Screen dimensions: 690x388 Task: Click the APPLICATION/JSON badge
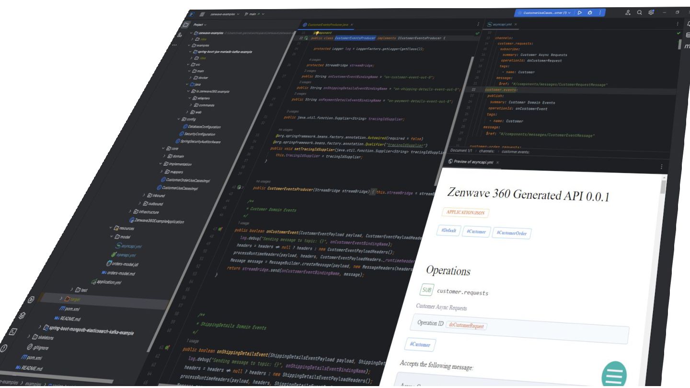tap(465, 212)
